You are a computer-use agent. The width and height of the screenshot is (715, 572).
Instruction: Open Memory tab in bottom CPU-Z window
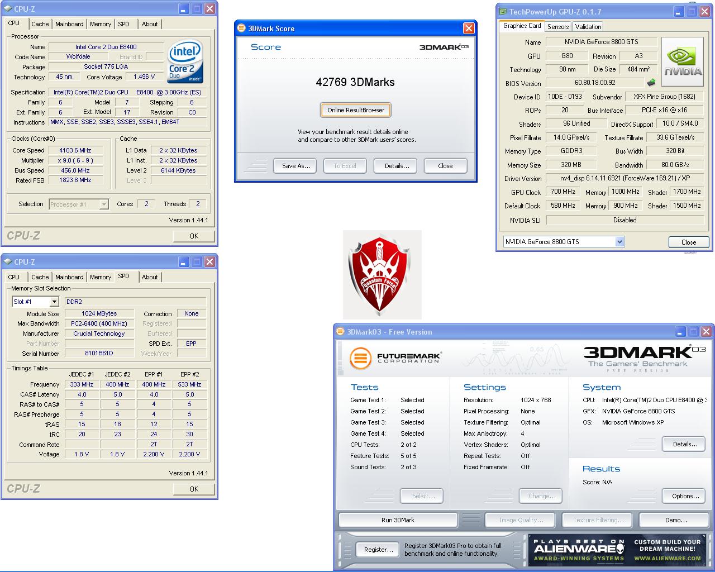pyautogui.click(x=101, y=277)
